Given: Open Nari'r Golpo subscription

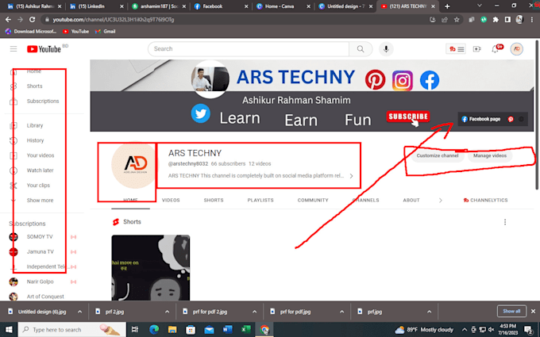Looking at the screenshot, I should [x=42, y=281].
